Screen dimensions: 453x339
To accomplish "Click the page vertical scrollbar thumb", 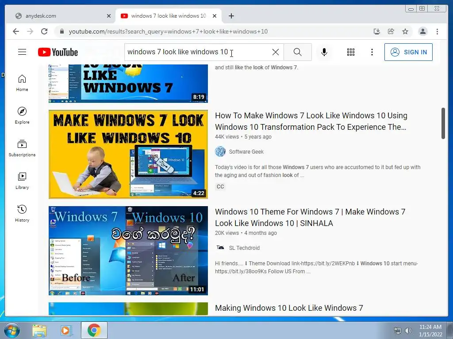I will (x=443, y=124).
